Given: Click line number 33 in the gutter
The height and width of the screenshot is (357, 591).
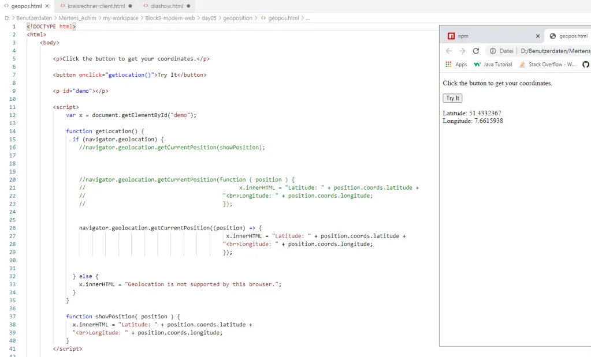Looking at the screenshot, I should 13,284.
